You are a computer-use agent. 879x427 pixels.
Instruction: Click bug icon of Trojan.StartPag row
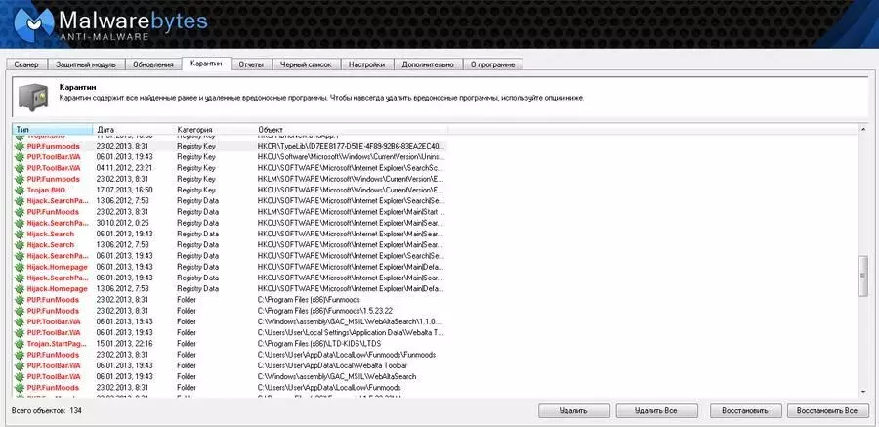click(20, 343)
